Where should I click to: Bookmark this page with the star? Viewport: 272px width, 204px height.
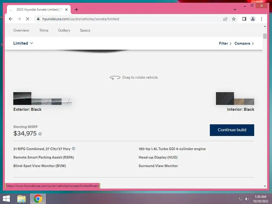[234, 19]
